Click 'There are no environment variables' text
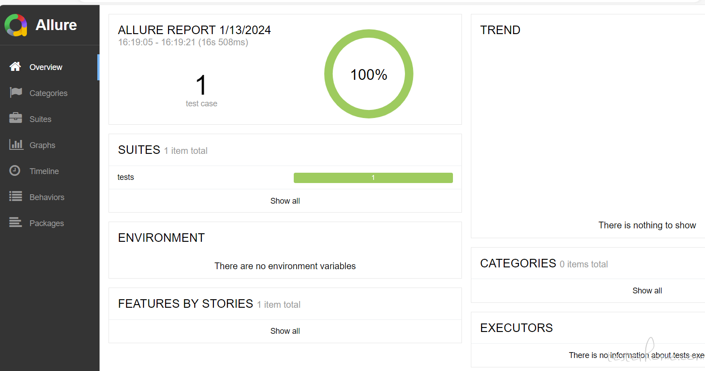705x371 pixels. tap(285, 266)
